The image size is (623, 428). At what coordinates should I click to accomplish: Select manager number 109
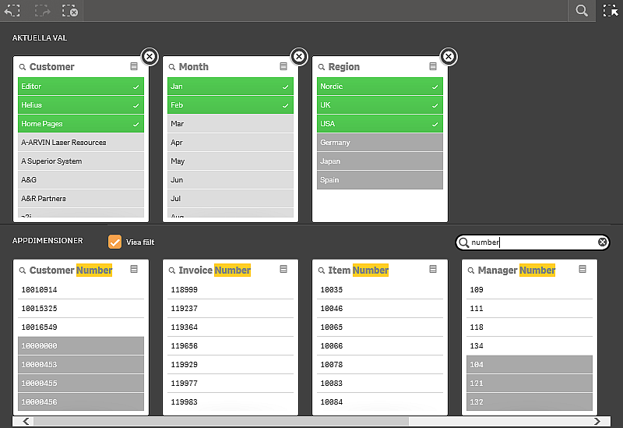(530, 289)
